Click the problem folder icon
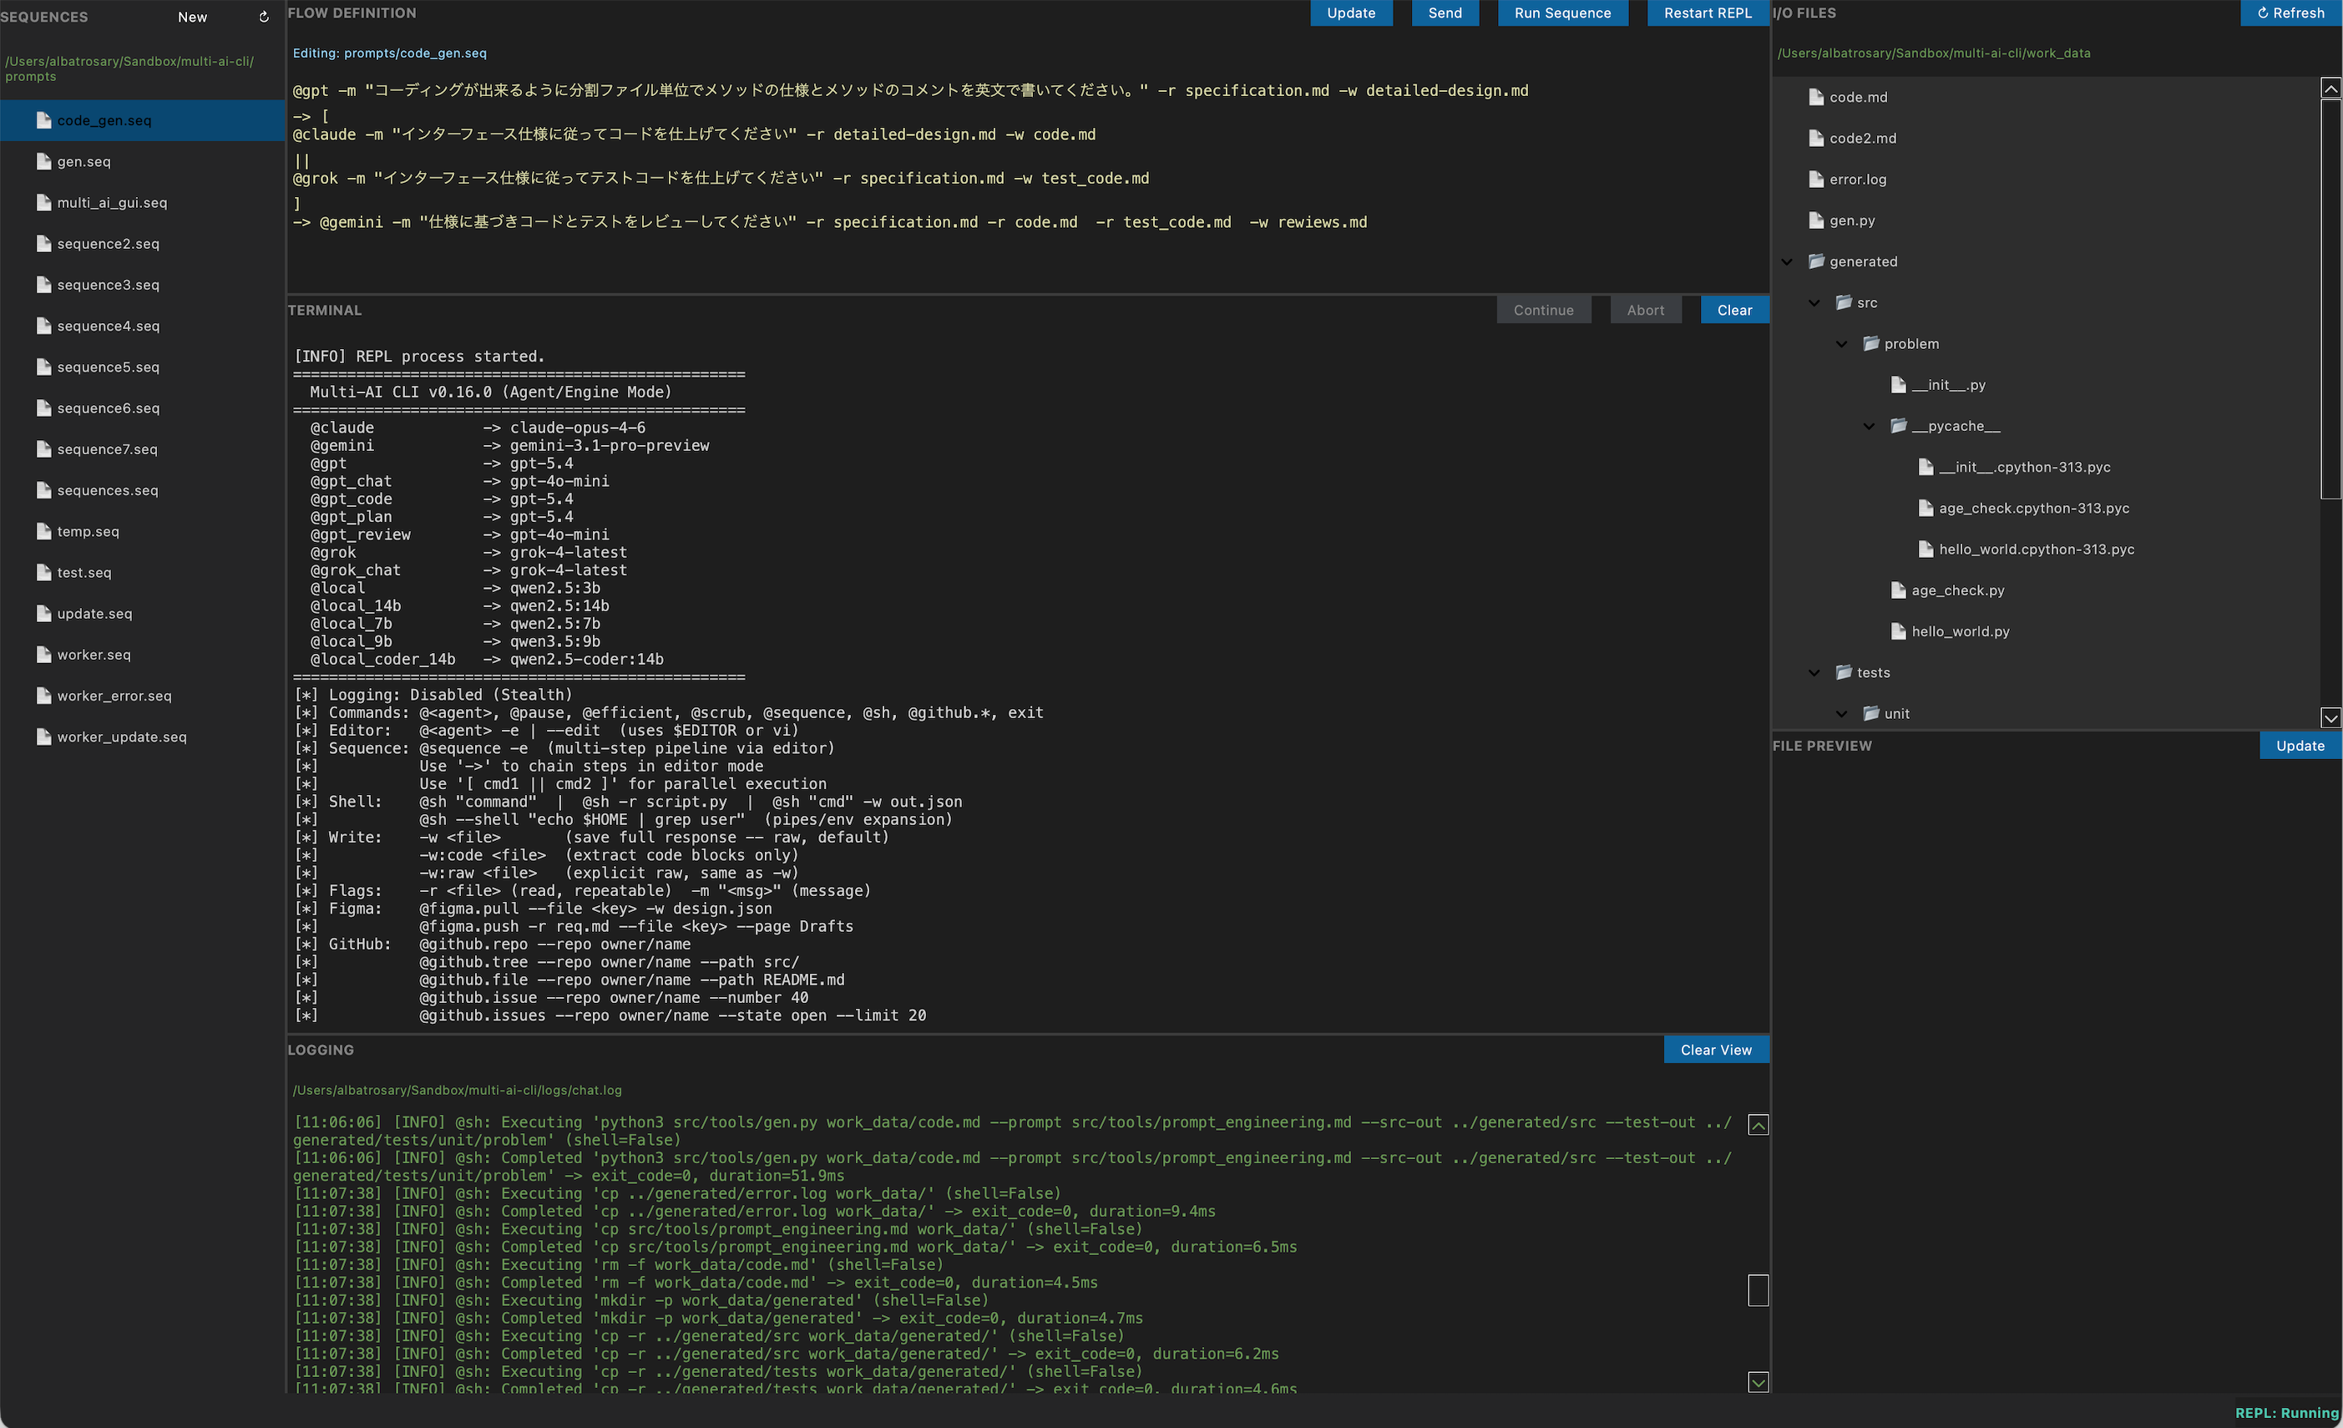 tap(1871, 343)
